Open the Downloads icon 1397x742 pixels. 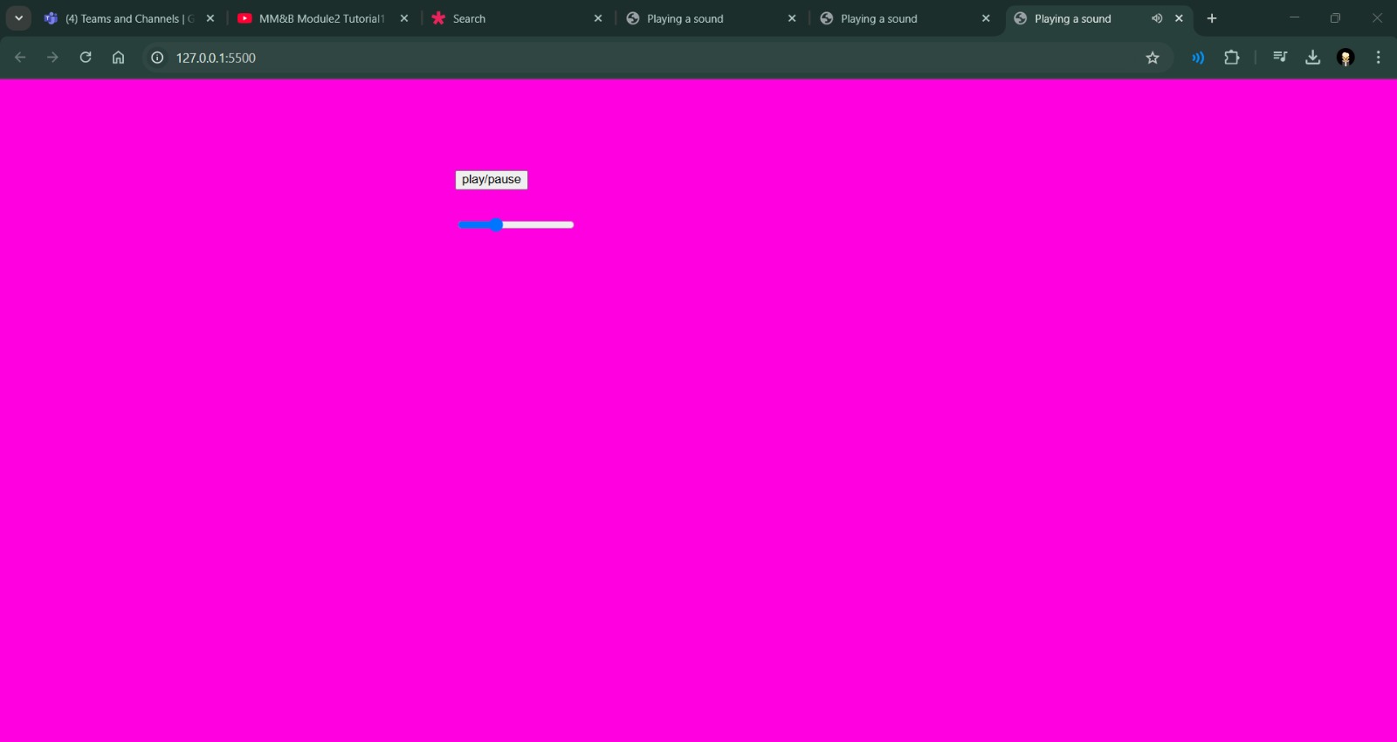pos(1312,58)
